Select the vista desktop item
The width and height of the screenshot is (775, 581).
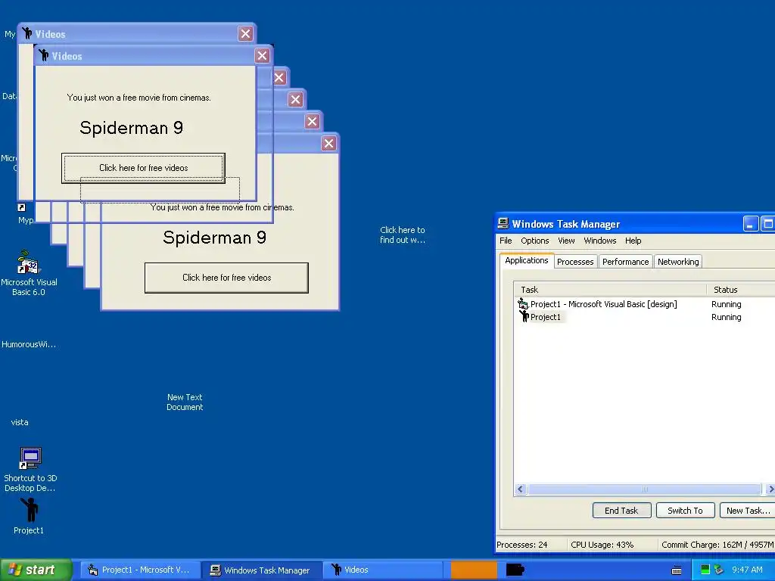(20, 422)
